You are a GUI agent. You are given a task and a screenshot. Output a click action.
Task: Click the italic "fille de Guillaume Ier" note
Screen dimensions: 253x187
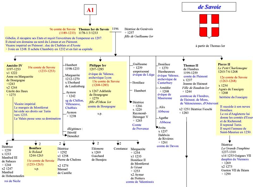click(x=139, y=36)
